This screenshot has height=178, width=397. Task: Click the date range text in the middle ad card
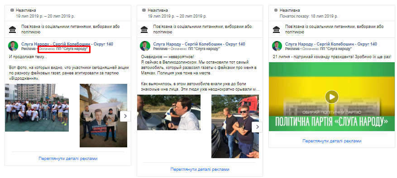pyautogui.click(x=177, y=16)
